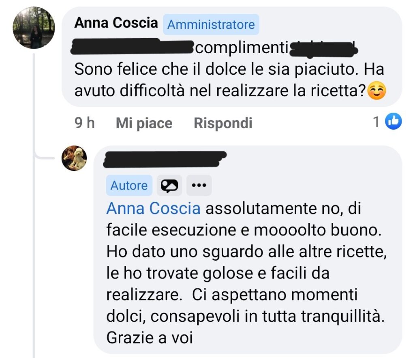415x358 pixels.
Task: View the reaction count '1'
Action: [376, 122]
